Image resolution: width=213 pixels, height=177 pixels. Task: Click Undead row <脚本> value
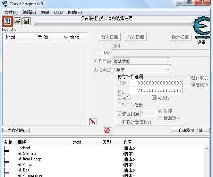[x=129, y=148]
